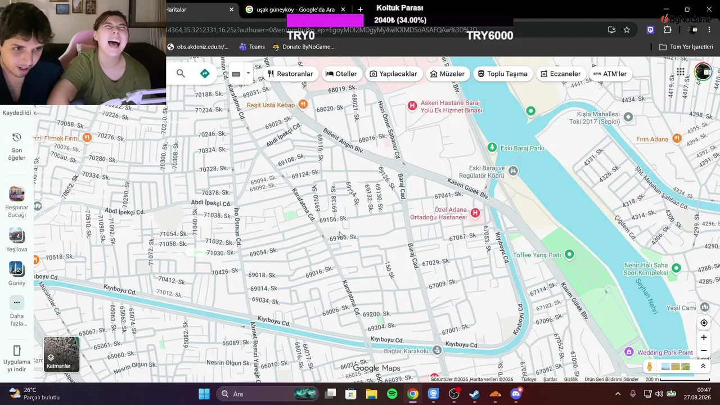Screen dimensions: 720x405
Task: Select the Askeri Hastane Baraj Yolu pin
Action: (412, 105)
